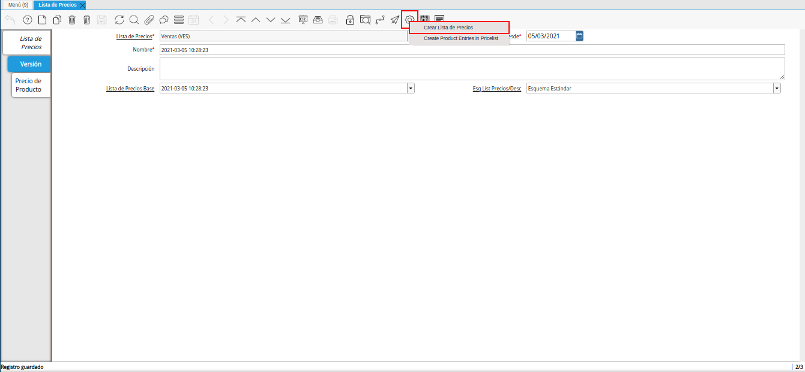Click the 05/03/2021 date field
Screen dimensions: 805x372
[551, 36]
